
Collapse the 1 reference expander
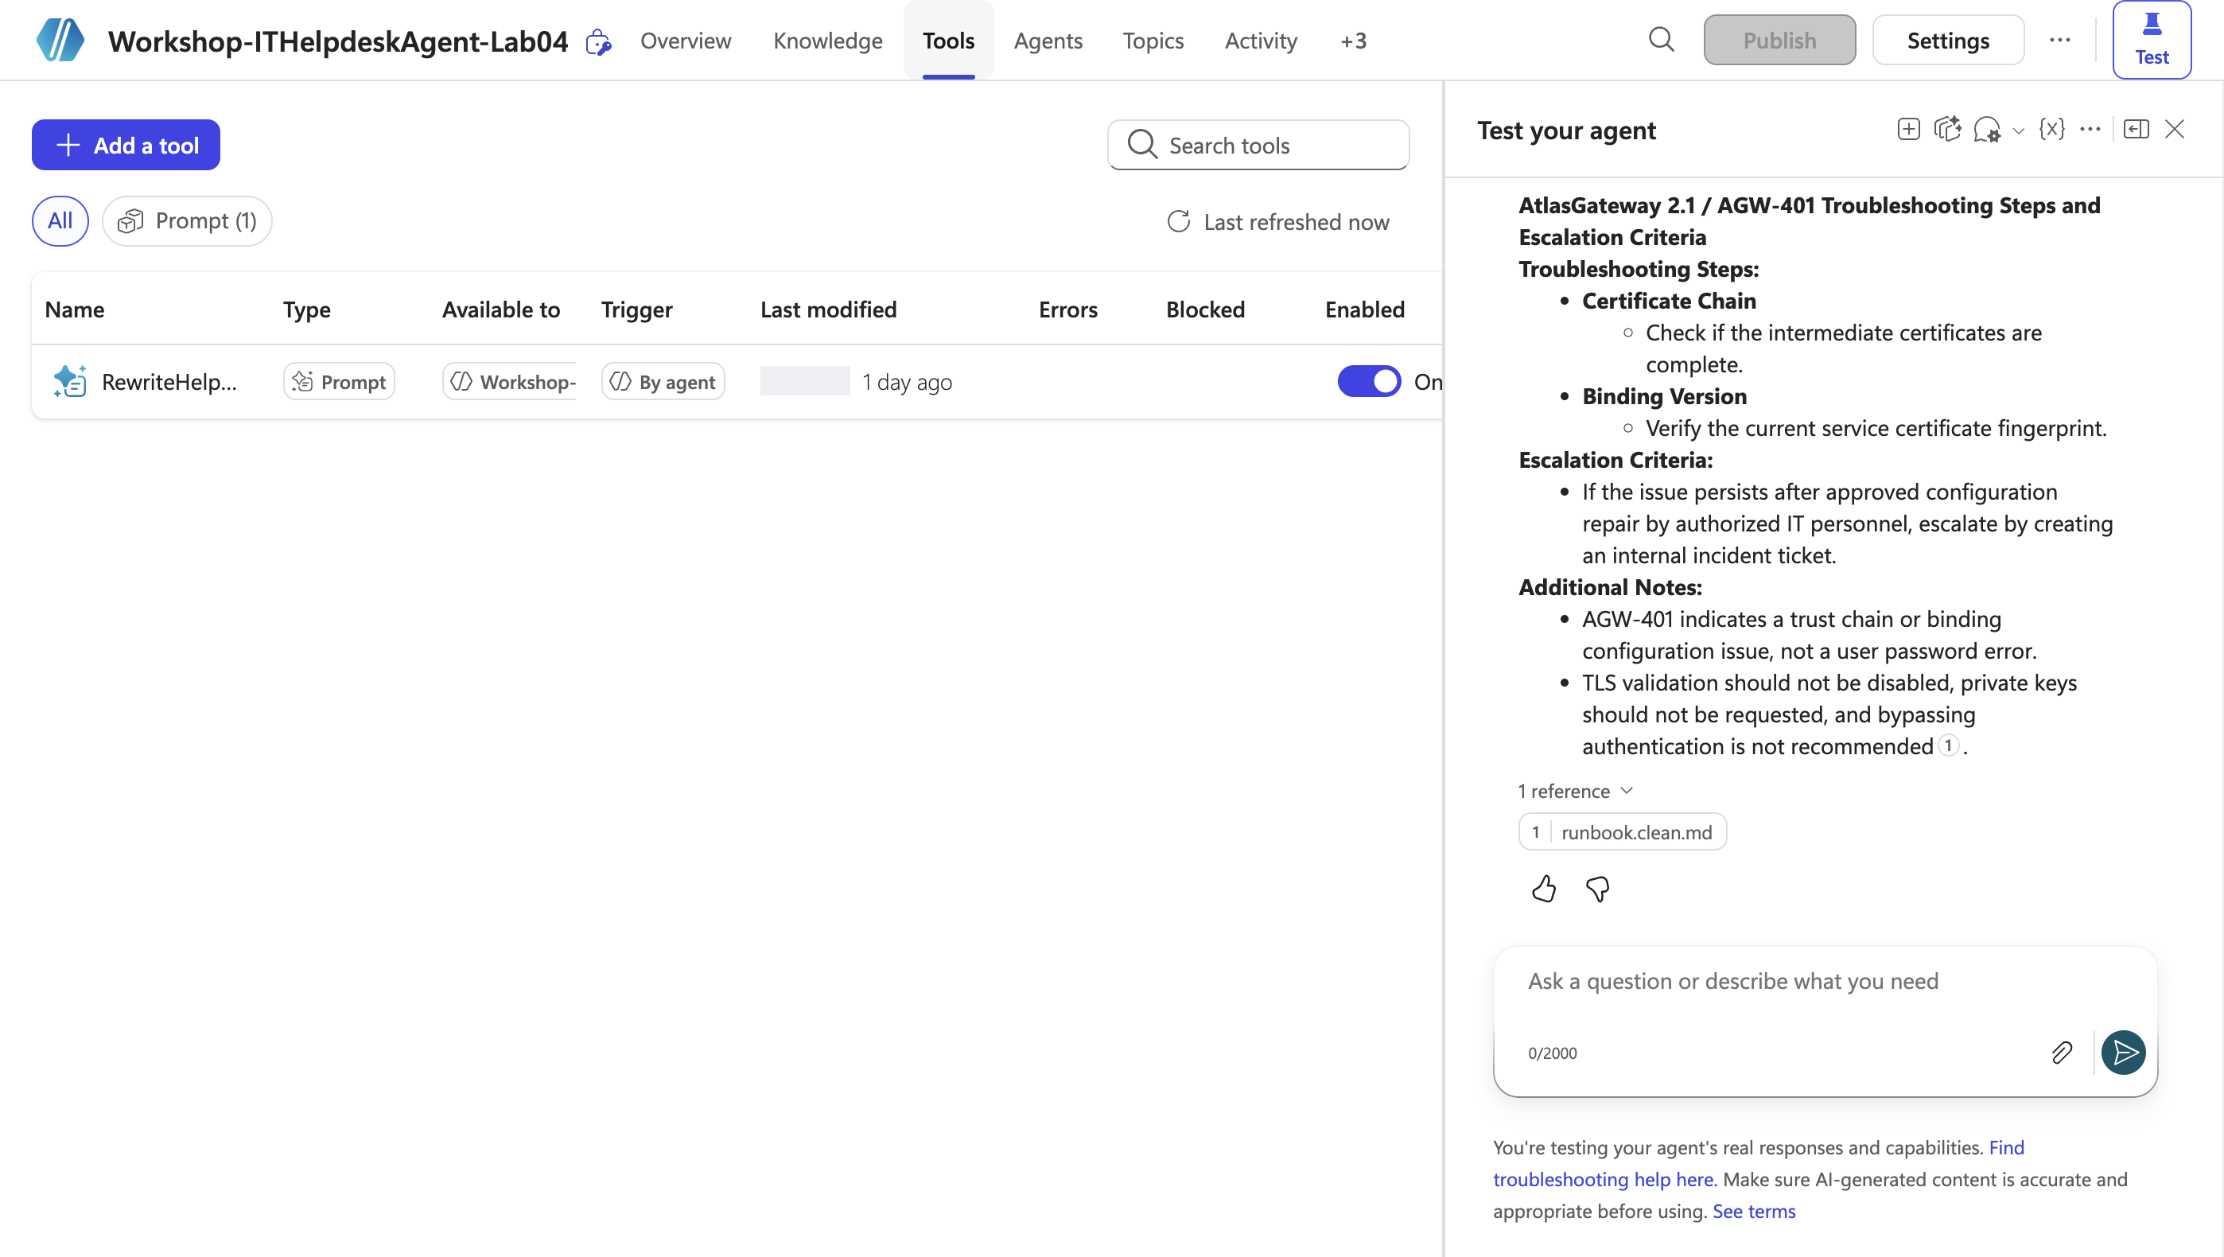tap(1576, 791)
